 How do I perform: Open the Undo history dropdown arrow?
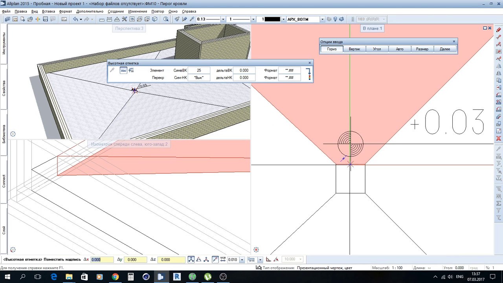tap(81, 19)
